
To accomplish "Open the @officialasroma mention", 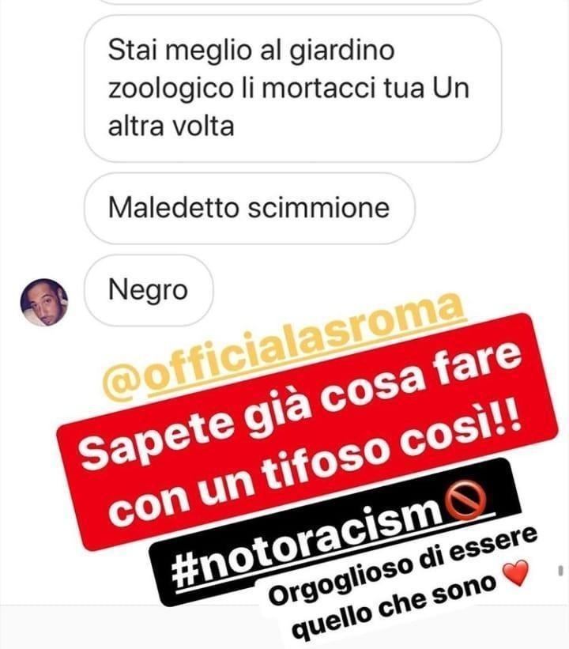I will [285, 347].
